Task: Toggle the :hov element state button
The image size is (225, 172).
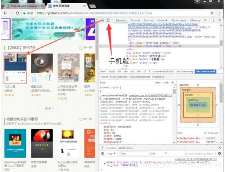Action: (158, 83)
